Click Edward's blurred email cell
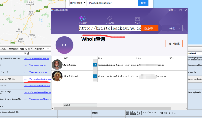 point(152,76)
